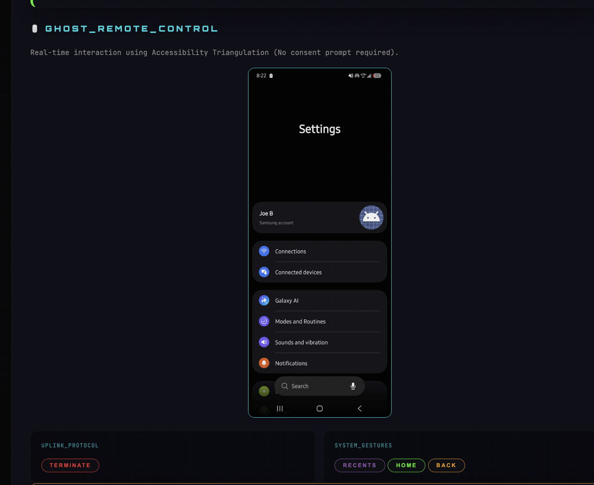Tap the phone's back arrow navigation icon
The image size is (594, 485).
coord(360,408)
